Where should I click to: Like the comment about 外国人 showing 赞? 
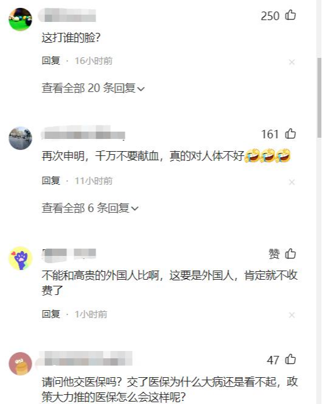click(x=290, y=253)
